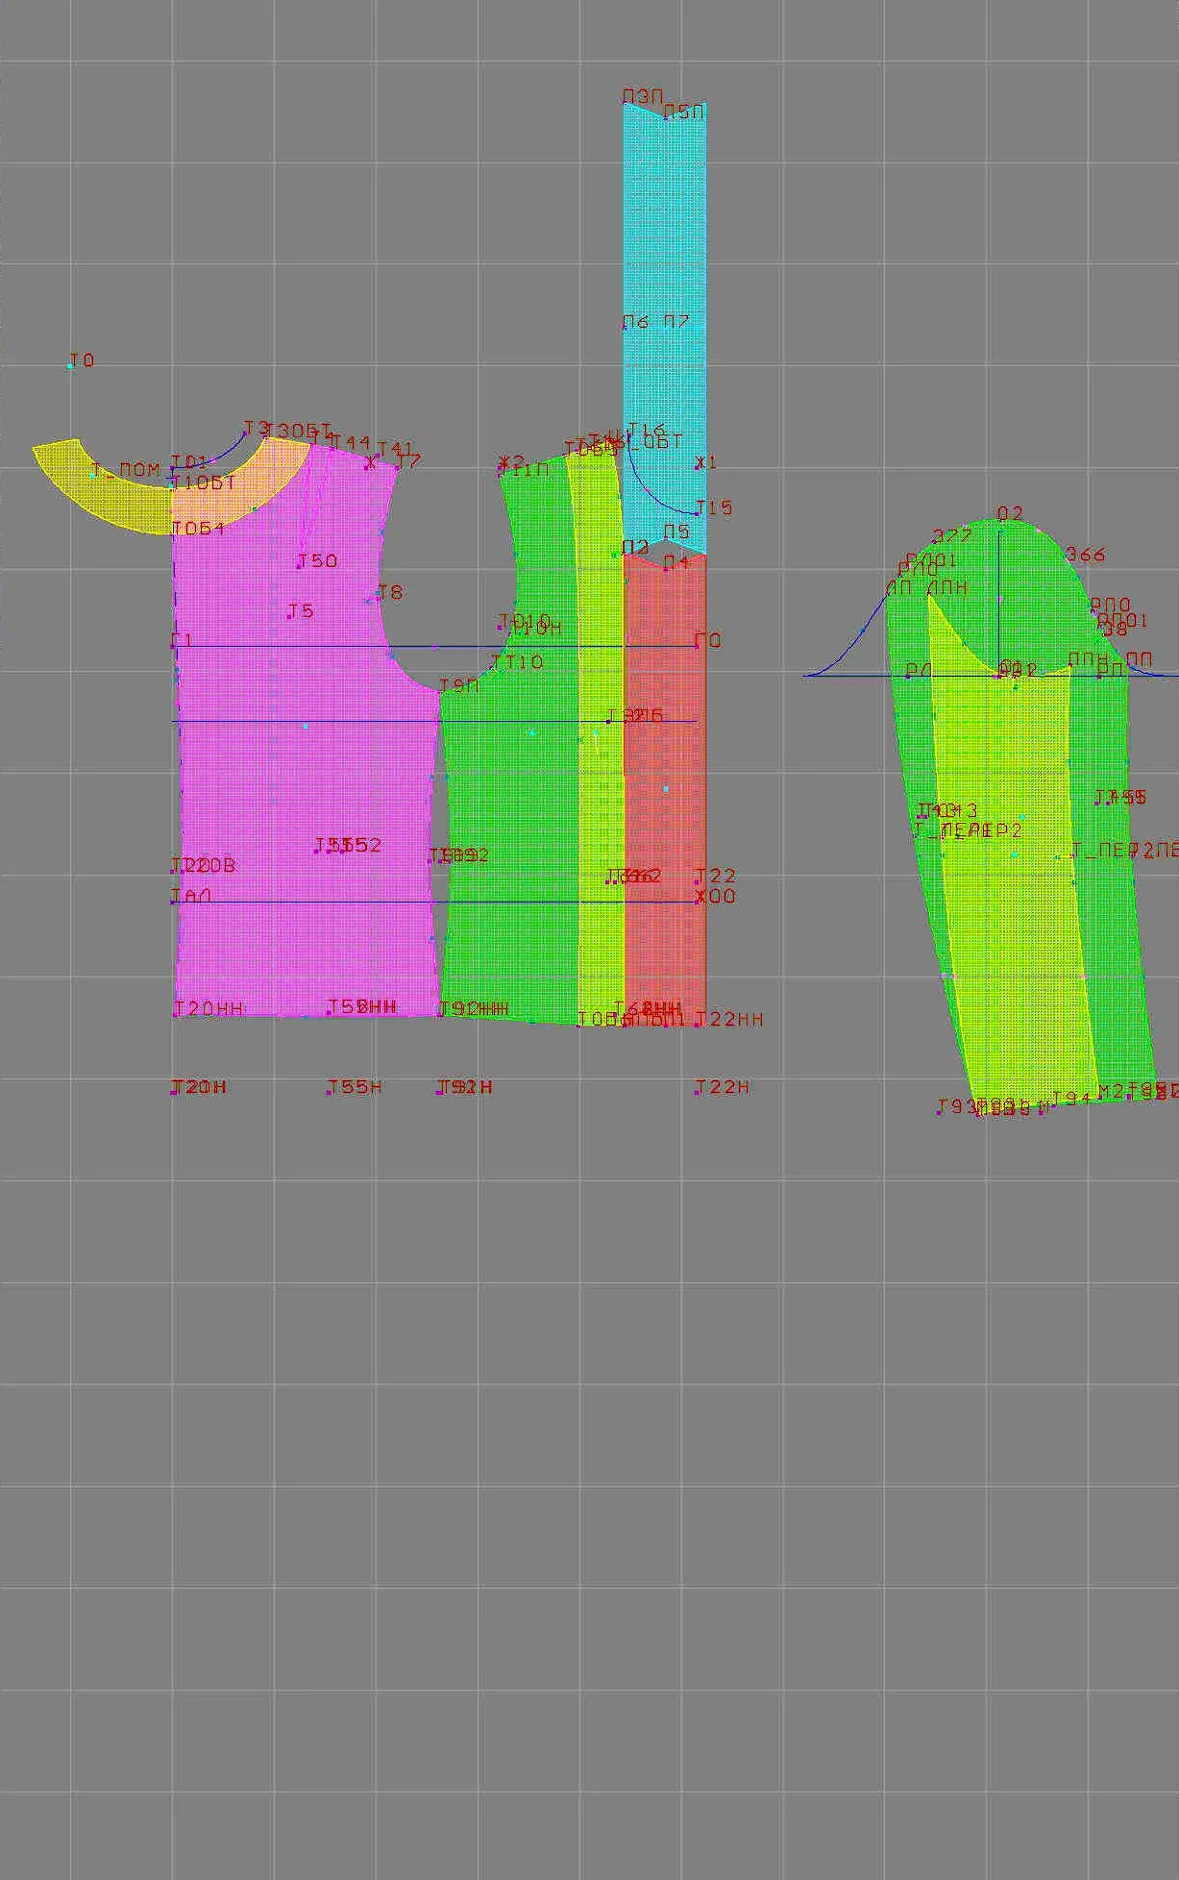Image resolution: width=1179 pixels, height=1880 pixels.
Task: Click the T41 shoulder point label
Action: (x=395, y=449)
